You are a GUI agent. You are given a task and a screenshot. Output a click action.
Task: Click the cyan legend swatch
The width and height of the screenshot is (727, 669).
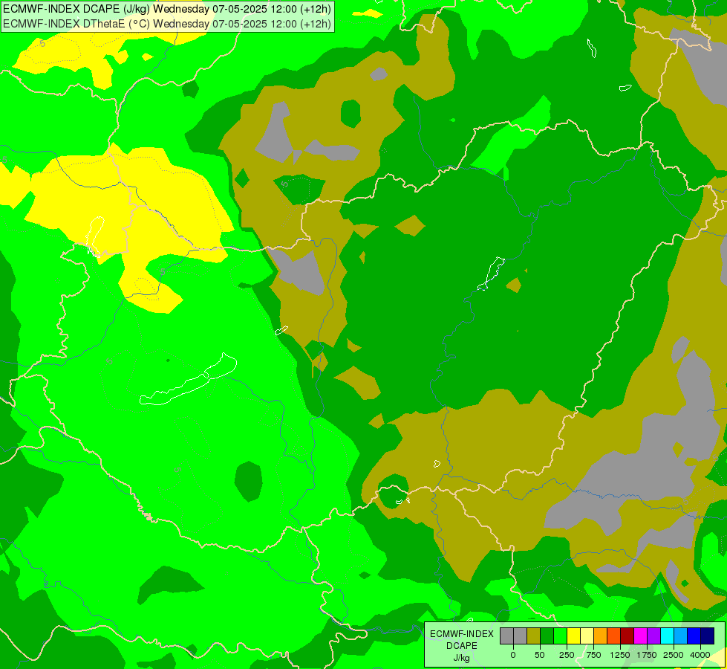pyautogui.click(x=667, y=636)
